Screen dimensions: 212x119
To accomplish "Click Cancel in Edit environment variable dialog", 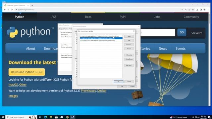I will pyautogui.click(x=129, y=82).
